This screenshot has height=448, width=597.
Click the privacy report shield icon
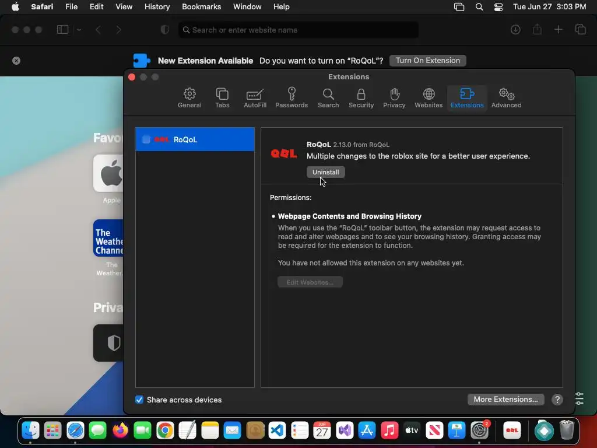tap(164, 30)
